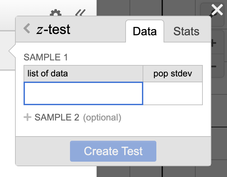
Task: Click the 'list of data' column header
Action: point(83,73)
